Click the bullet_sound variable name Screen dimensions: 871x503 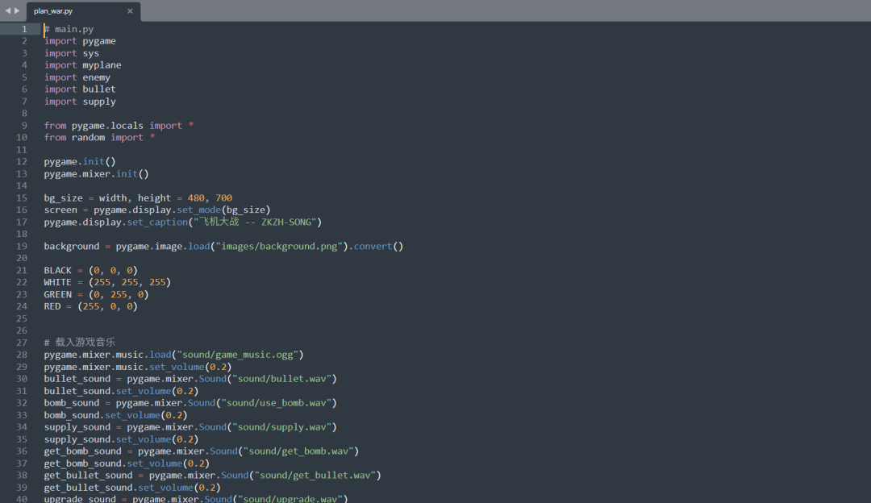click(x=77, y=378)
